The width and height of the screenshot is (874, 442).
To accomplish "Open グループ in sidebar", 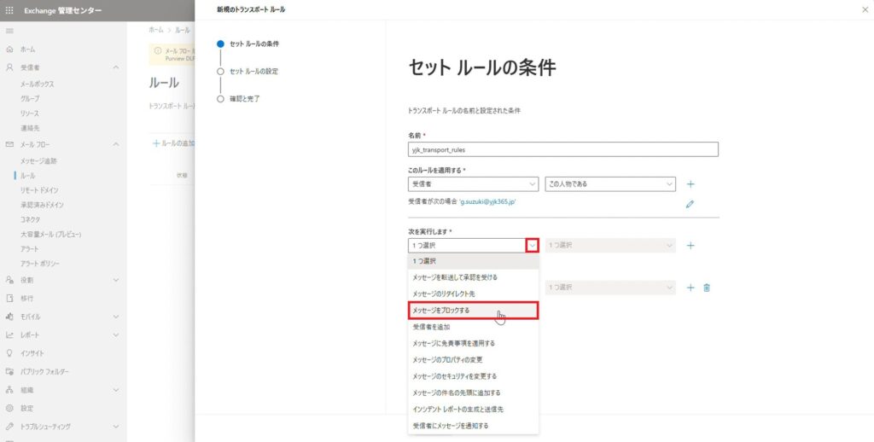I will tap(30, 99).
